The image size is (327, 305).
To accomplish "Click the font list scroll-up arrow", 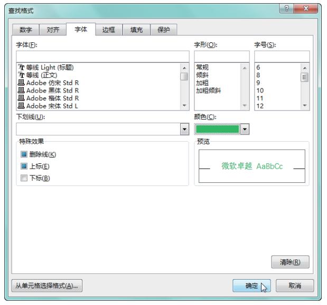I will [x=184, y=68].
